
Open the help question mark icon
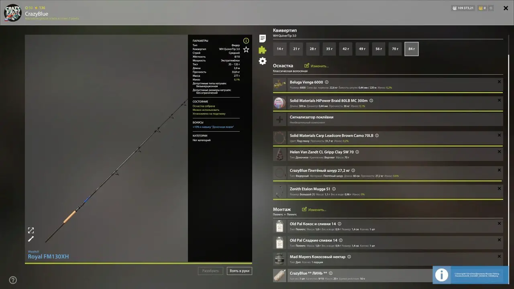13,280
